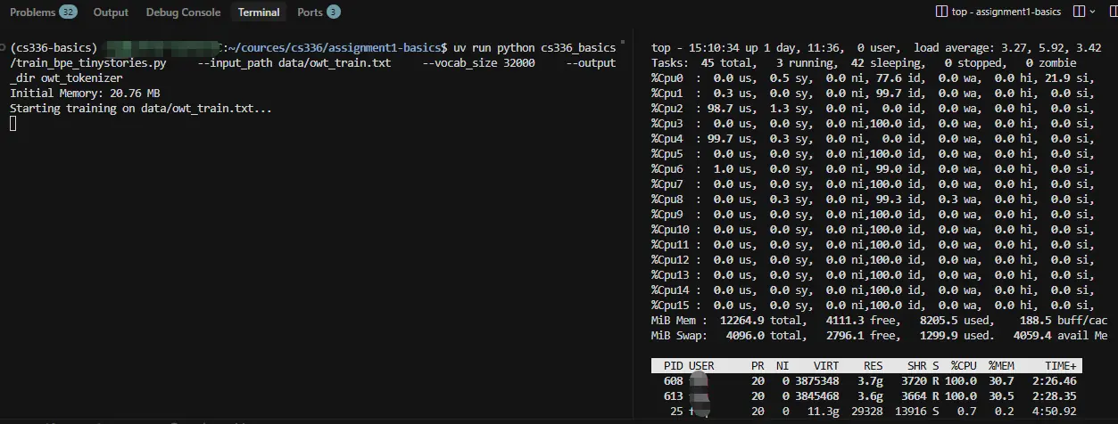Switch to the Debug Console tab
The height and width of the screenshot is (424, 1118).
click(x=183, y=12)
